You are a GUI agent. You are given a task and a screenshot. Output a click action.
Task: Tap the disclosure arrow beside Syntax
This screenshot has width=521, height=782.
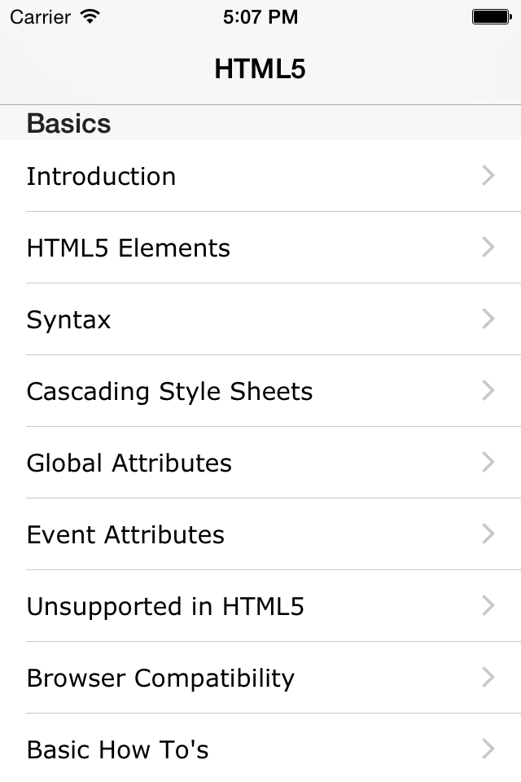coord(488,319)
